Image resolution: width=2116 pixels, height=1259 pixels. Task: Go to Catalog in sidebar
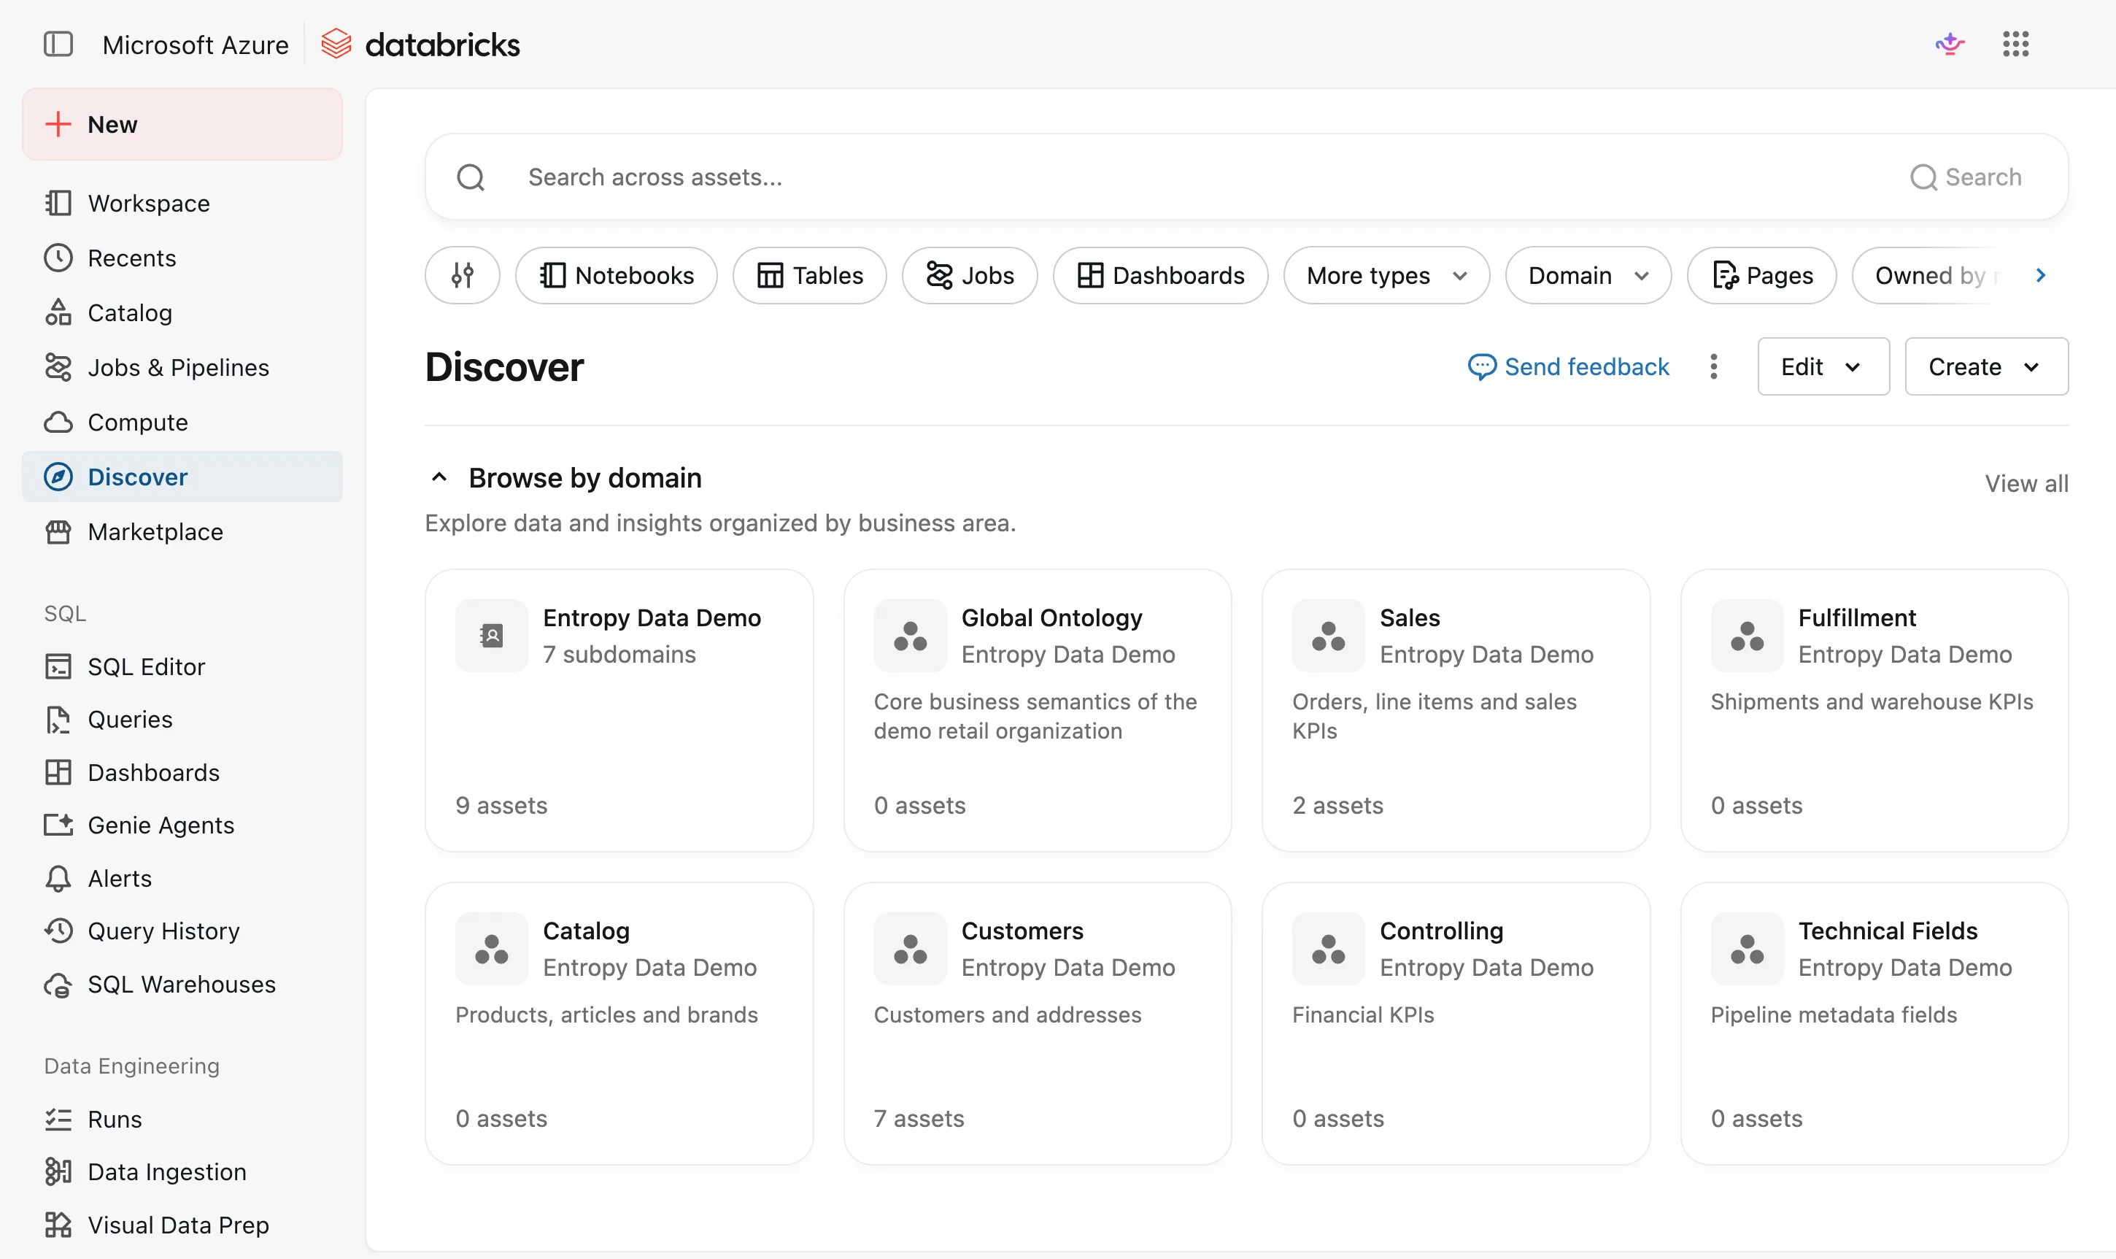pos(182,312)
